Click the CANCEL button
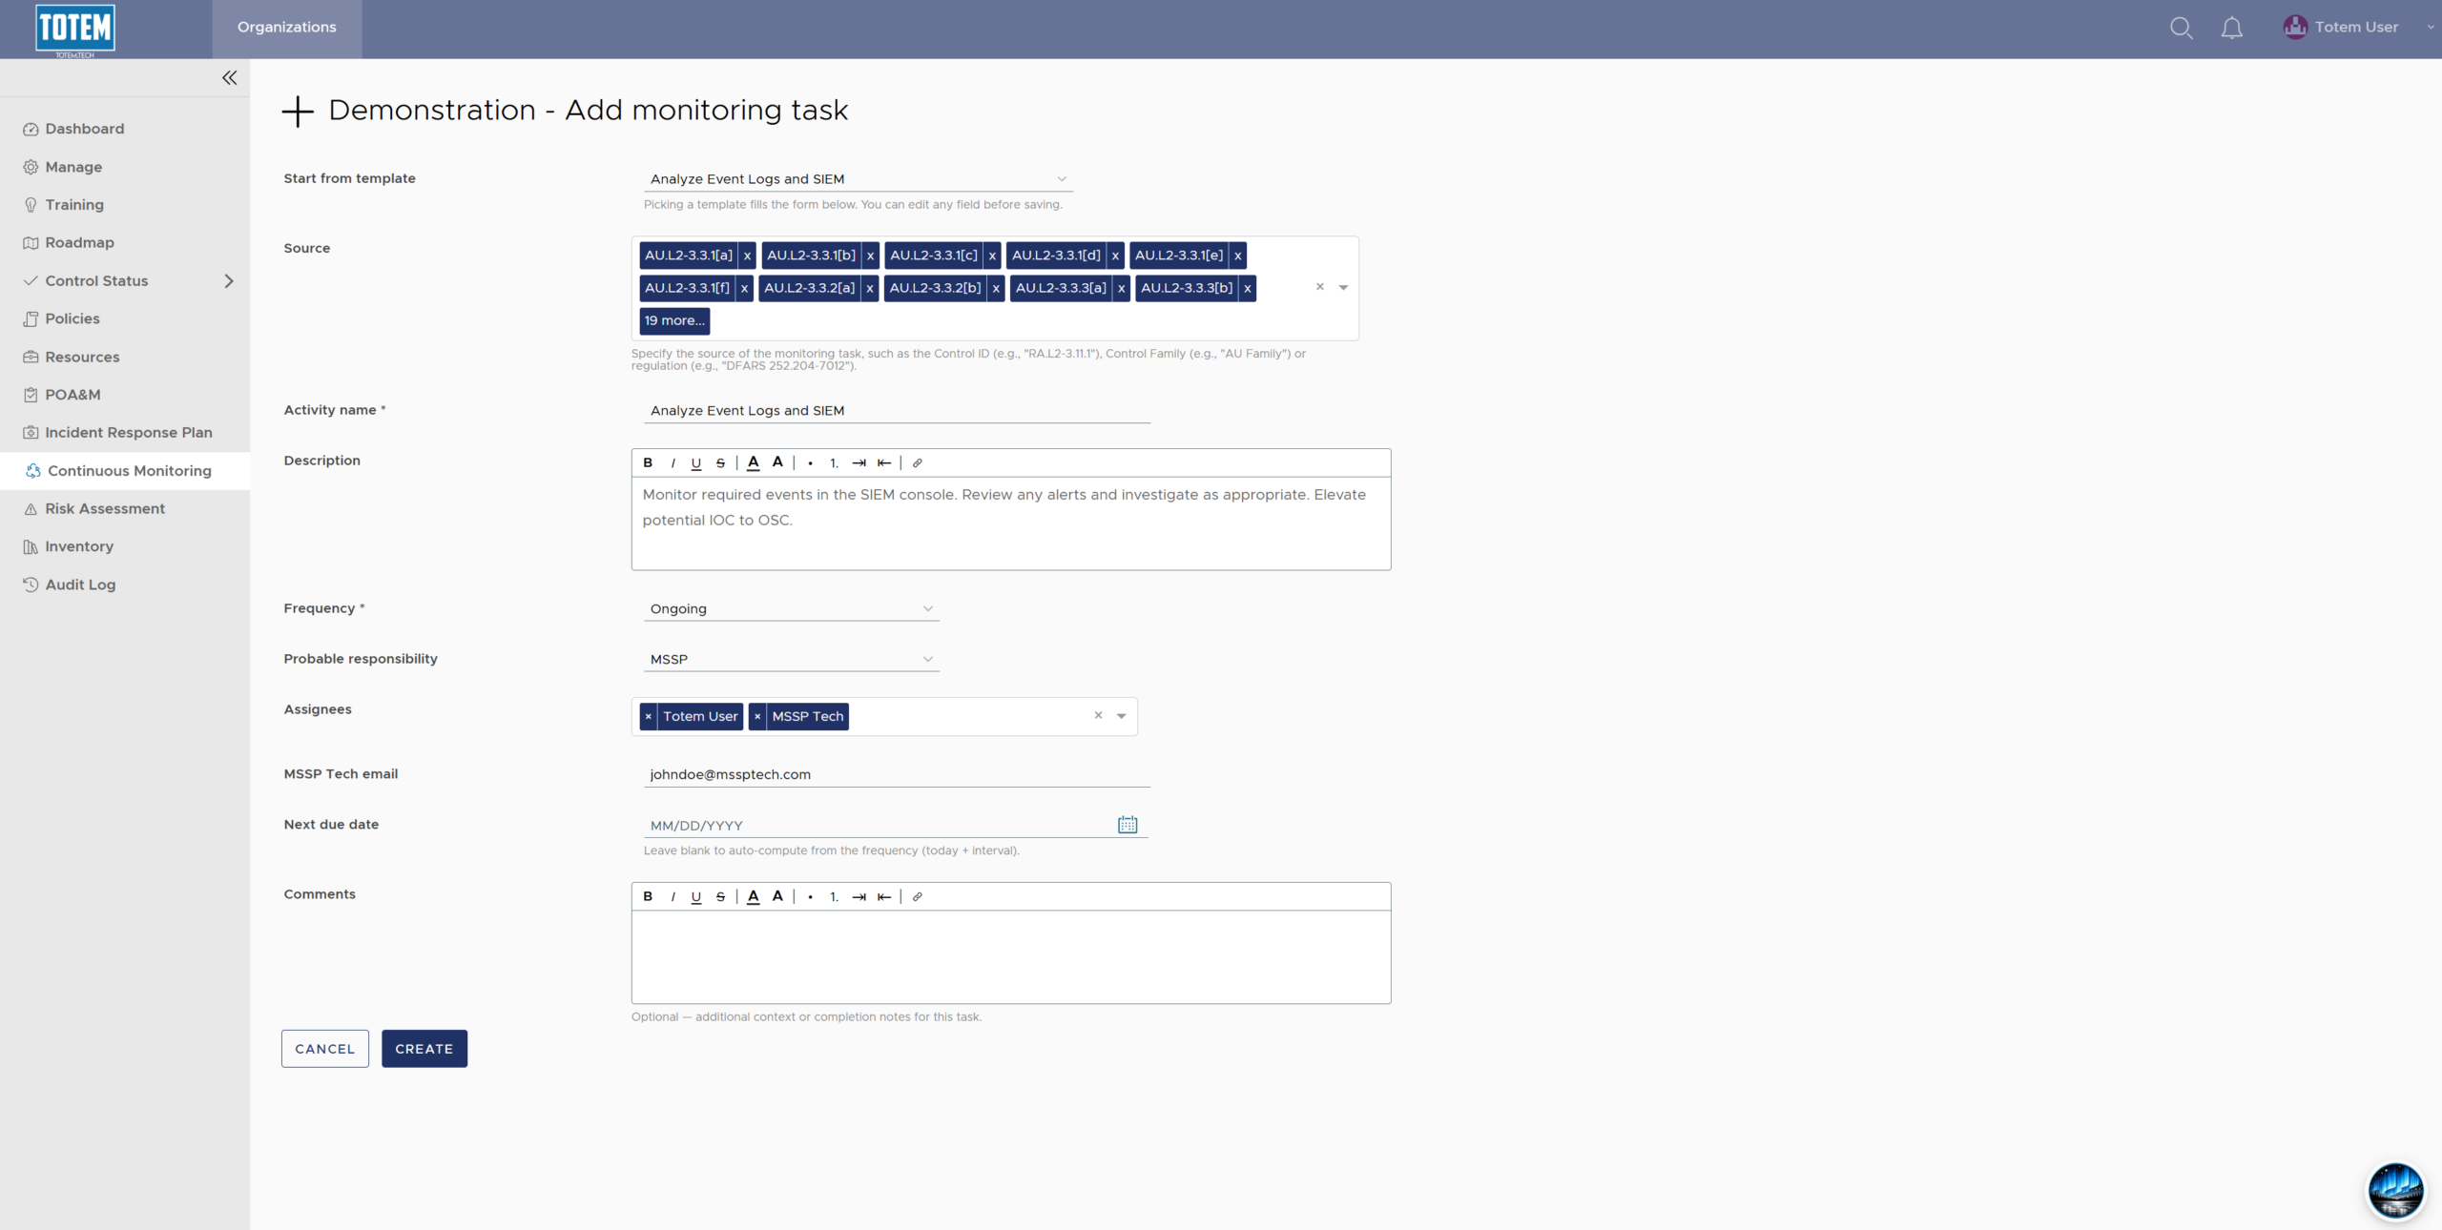2442x1230 pixels. click(325, 1049)
